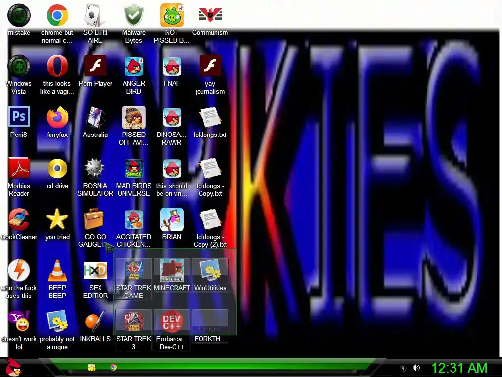Select the 'chrome but normal c...' Chrome icon
Image resolution: width=502 pixels, height=377 pixels.
pyautogui.click(x=57, y=15)
